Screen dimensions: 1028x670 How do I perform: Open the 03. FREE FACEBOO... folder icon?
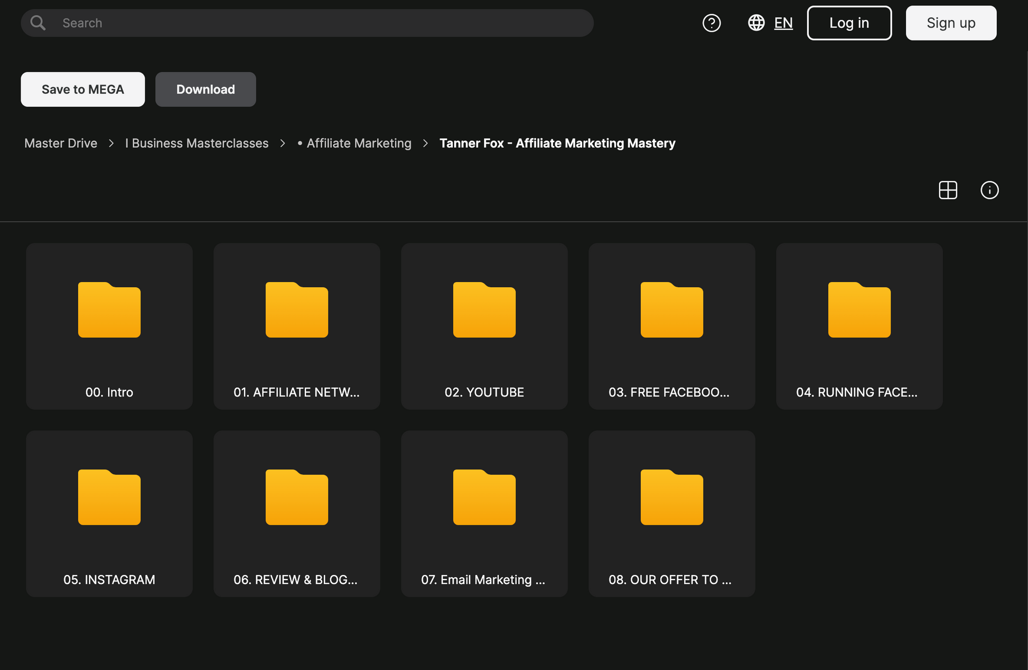tap(672, 310)
